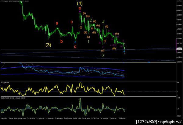Click the magenta bar on the price axis
Viewport: 183px width, 125px height.
[176, 45]
